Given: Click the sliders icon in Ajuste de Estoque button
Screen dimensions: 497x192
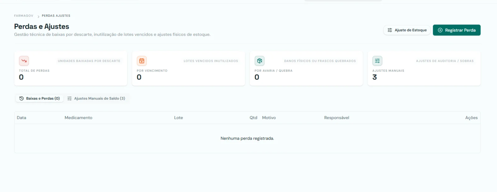Looking at the screenshot, I should pos(390,30).
